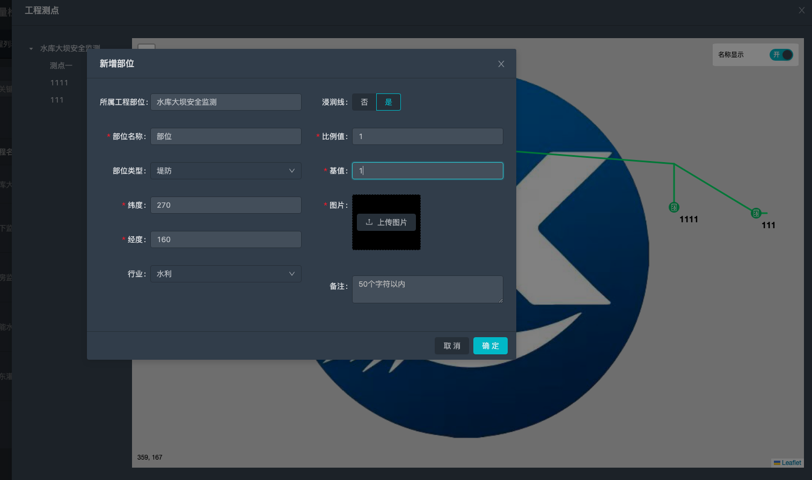
Task: Collapse the 水库大坝安全监测 tree node
Action: coord(31,49)
